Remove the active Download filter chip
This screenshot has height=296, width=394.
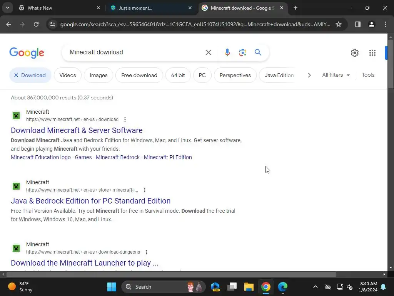(x=30, y=75)
